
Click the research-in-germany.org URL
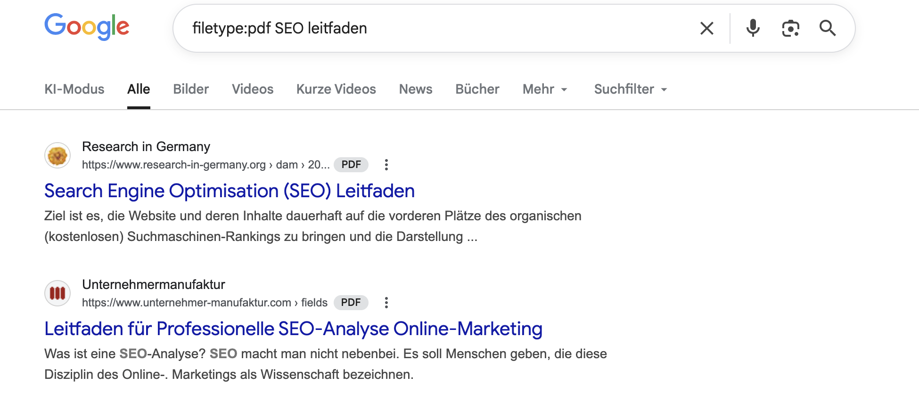pos(206,165)
